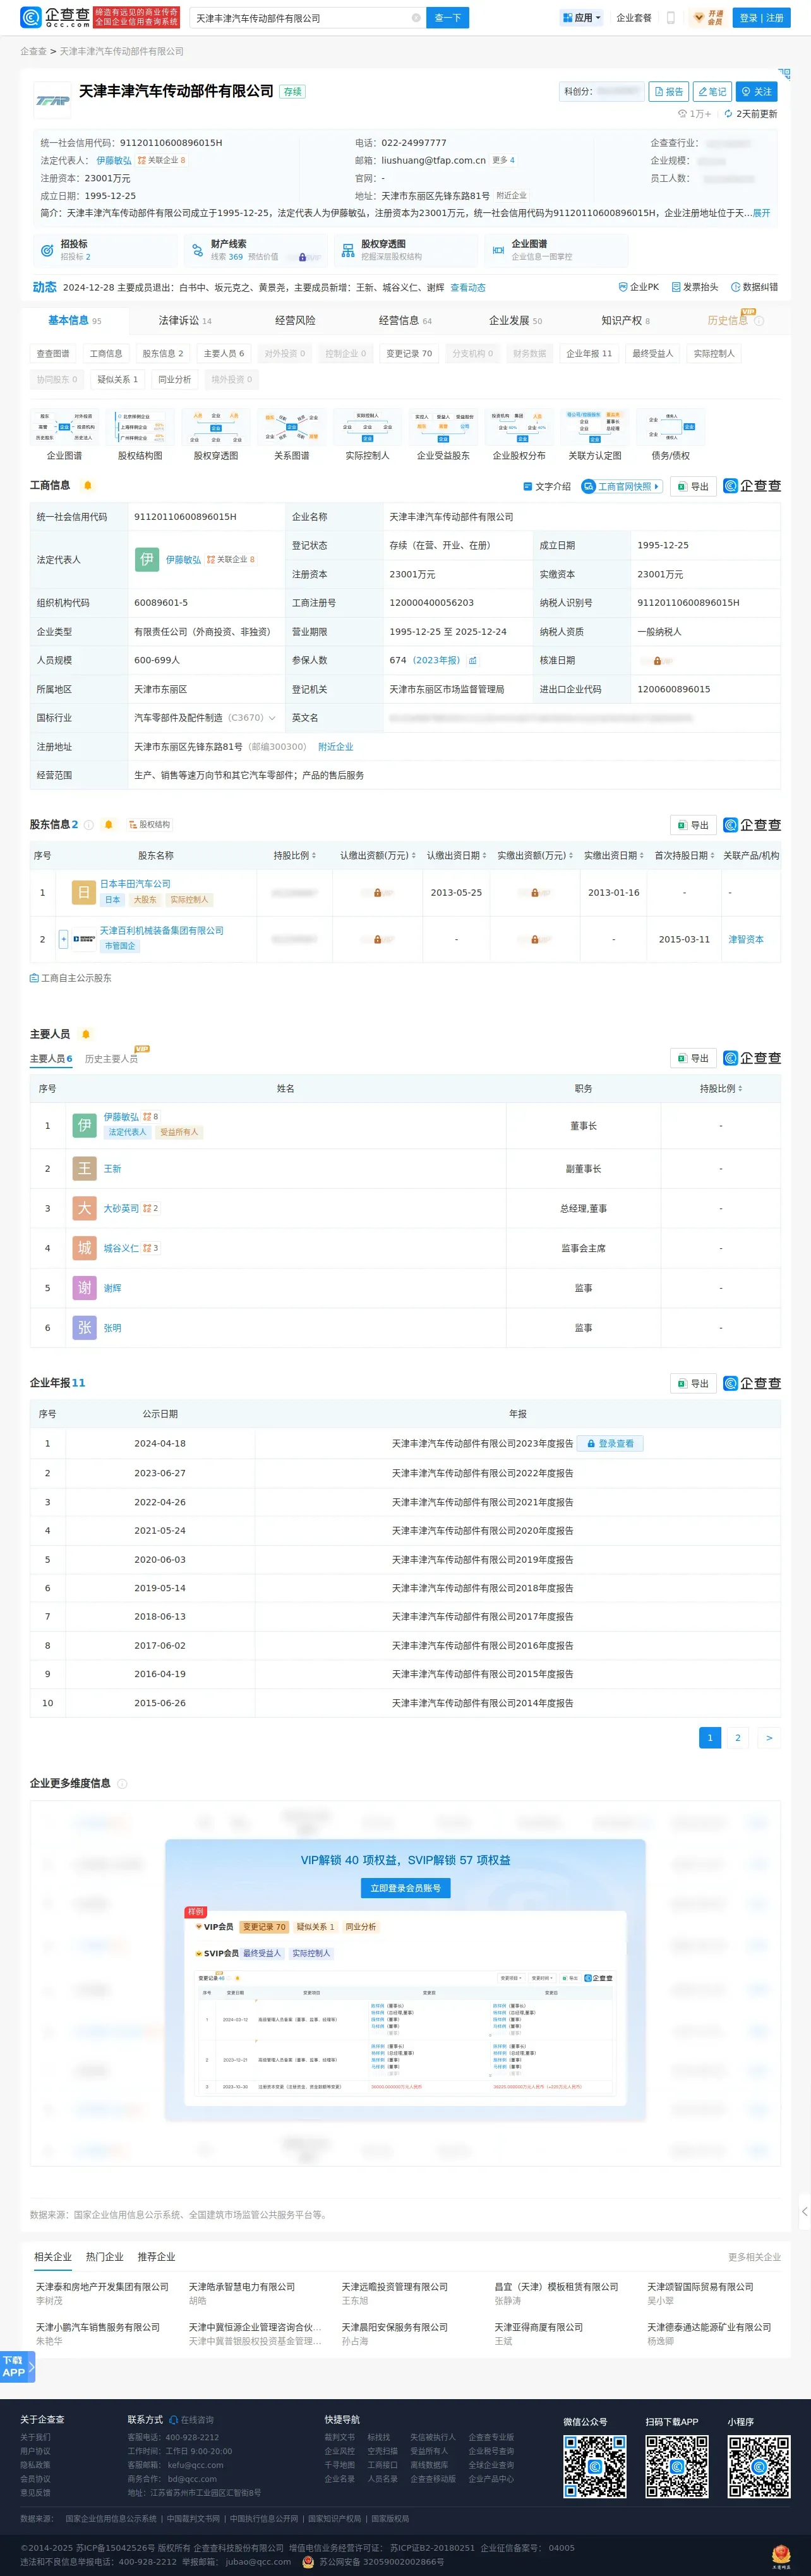
Task: Expand the 国标行业 industry code dropdown
Action: 272,718
